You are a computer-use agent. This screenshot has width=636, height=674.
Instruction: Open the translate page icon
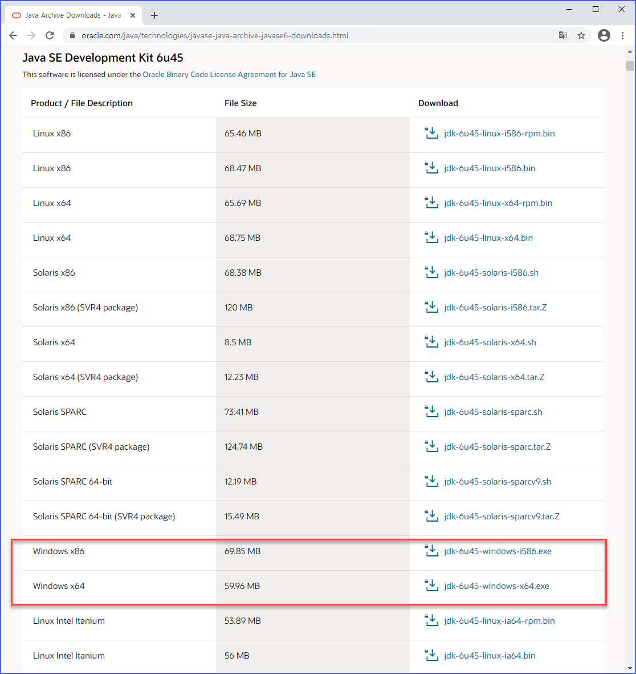562,36
